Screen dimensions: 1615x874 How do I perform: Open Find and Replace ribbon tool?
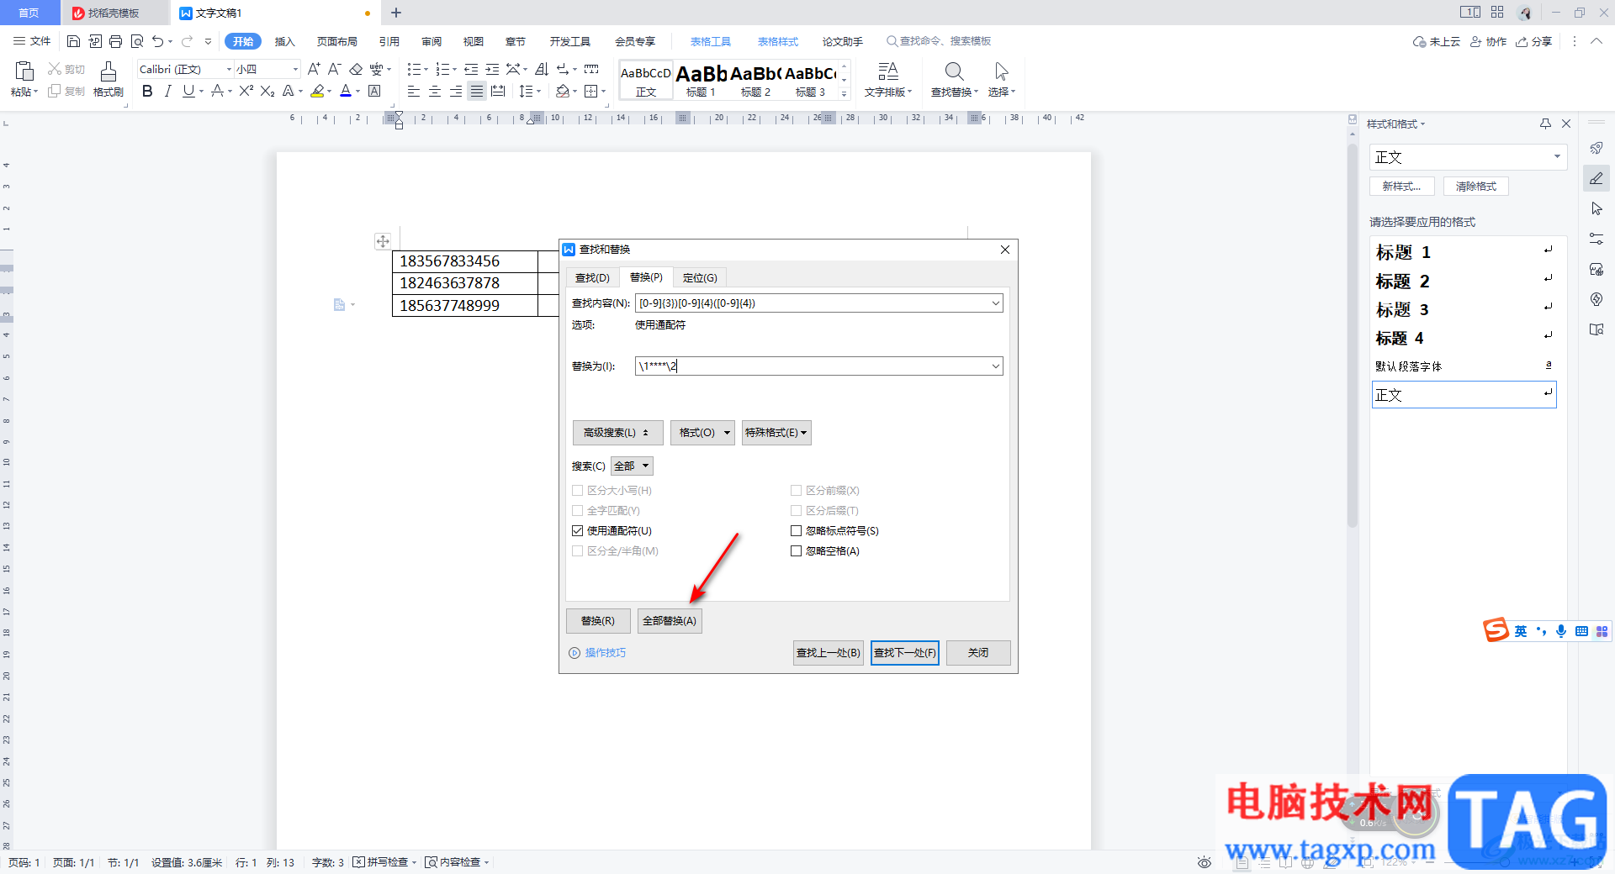(954, 80)
